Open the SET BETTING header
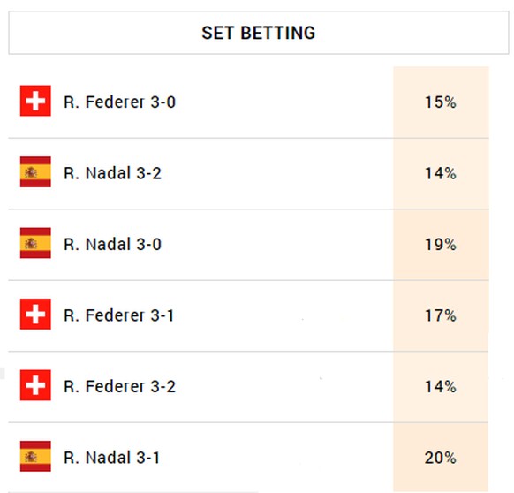The width and height of the screenshot is (514, 493). coord(259,33)
